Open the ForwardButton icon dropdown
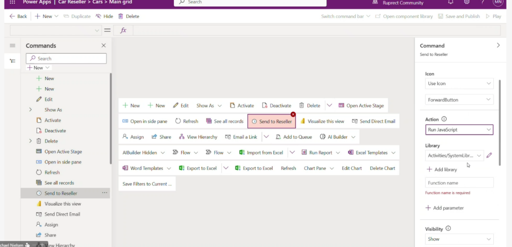This screenshot has width=512, height=247. tap(459, 100)
